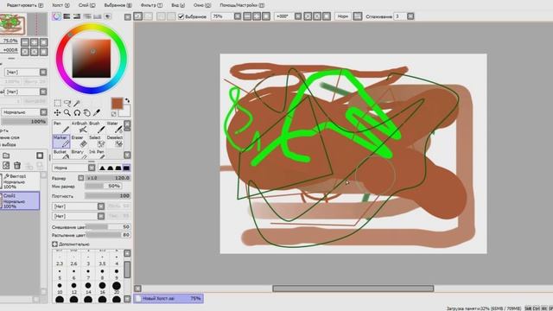Select the Marker tool
The width and height of the screenshot is (553, 311).
pyautogui.click(x=61, y=142)
